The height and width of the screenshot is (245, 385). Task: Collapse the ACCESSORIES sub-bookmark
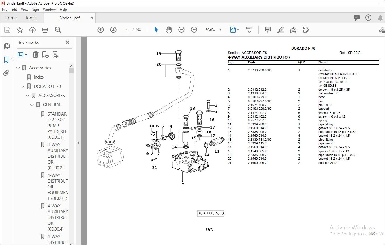tap(28, 96)
